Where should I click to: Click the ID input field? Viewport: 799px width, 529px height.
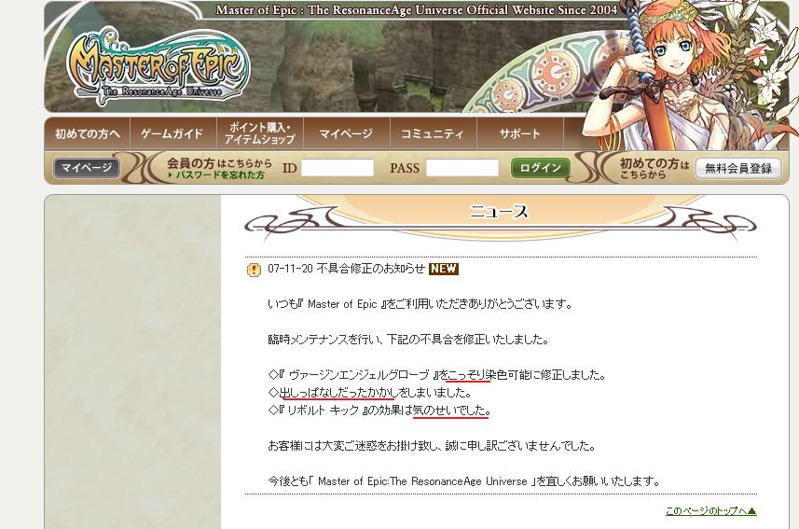coord(338,168)
